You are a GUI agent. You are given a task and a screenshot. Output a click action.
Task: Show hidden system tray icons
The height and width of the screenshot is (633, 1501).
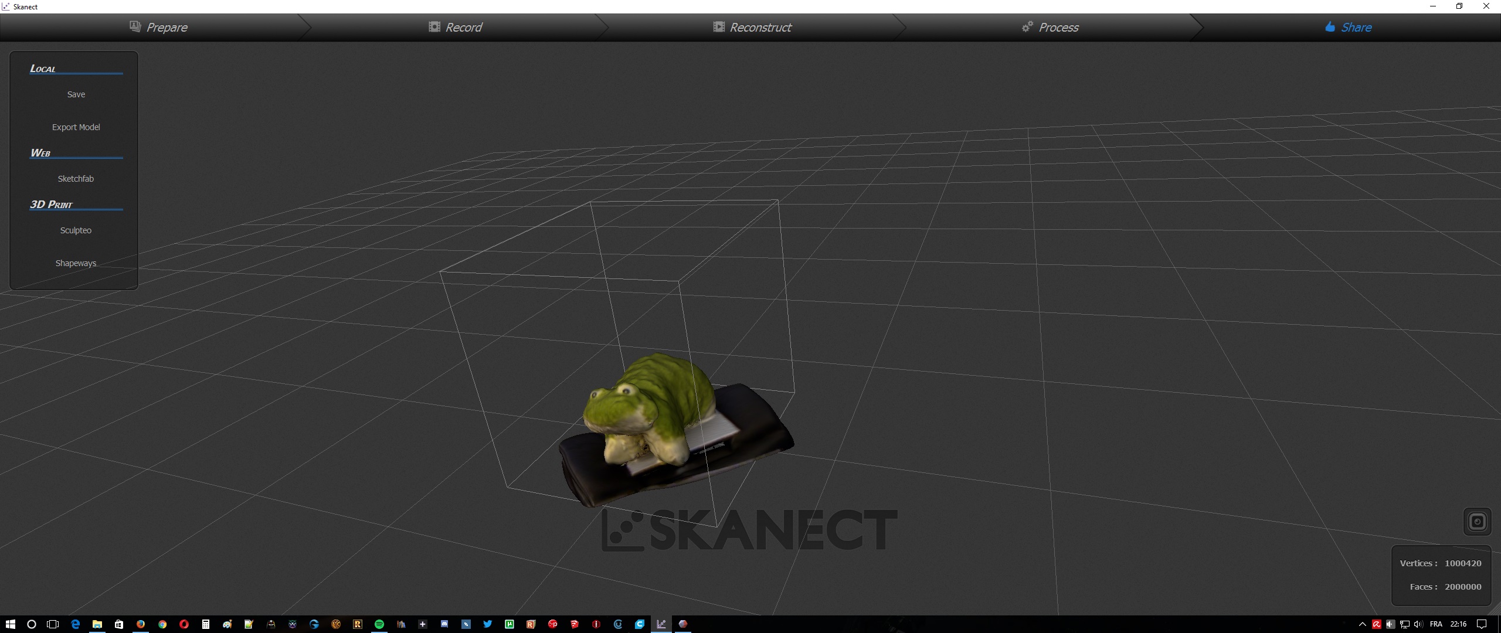coord(1362,624)
